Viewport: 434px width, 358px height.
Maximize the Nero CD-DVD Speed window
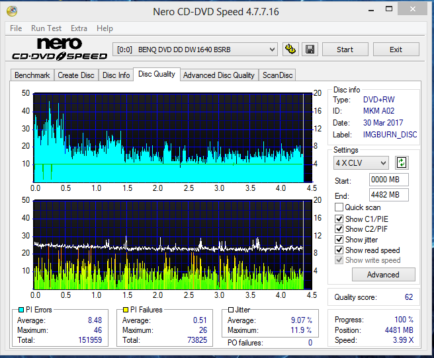click(389, 9)
